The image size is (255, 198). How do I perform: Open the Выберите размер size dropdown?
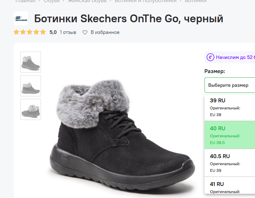230,85
